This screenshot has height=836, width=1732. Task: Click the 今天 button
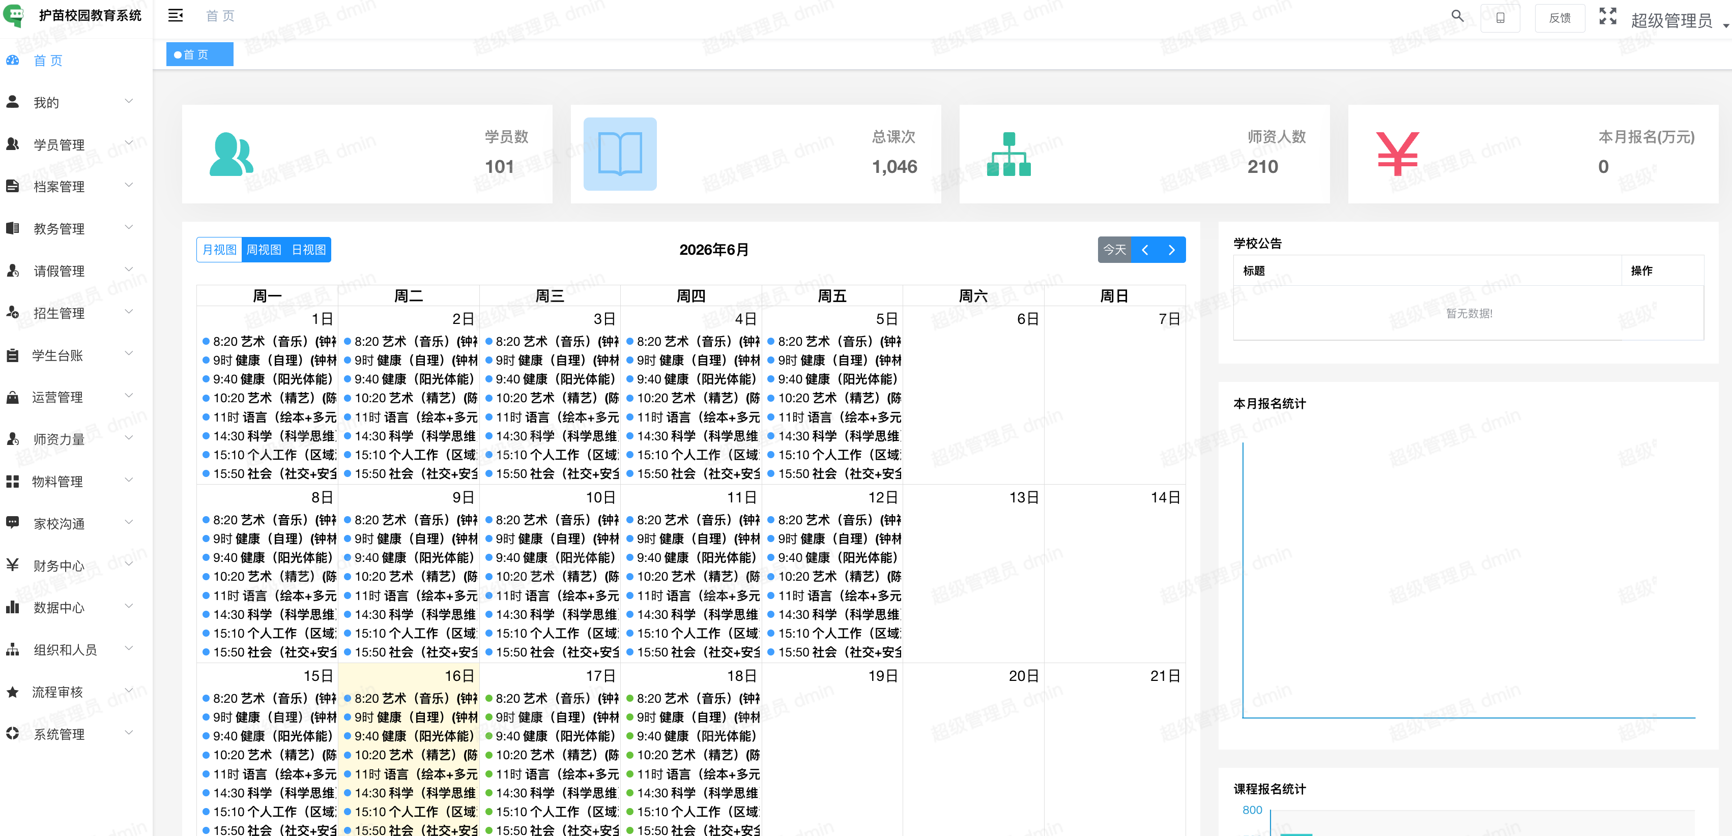(x=1114, y=249)
